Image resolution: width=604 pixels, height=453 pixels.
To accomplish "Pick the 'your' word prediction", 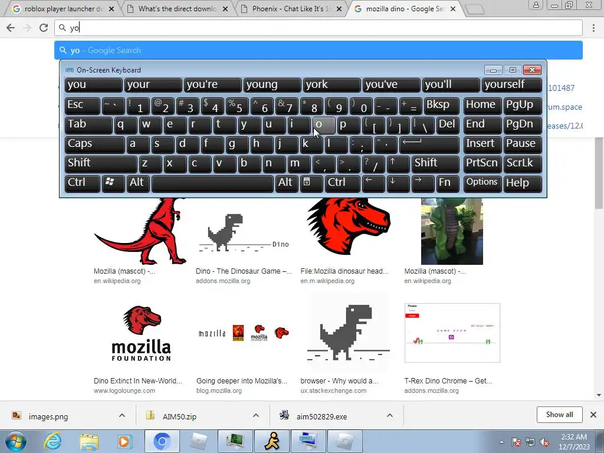I will point(153,85).
